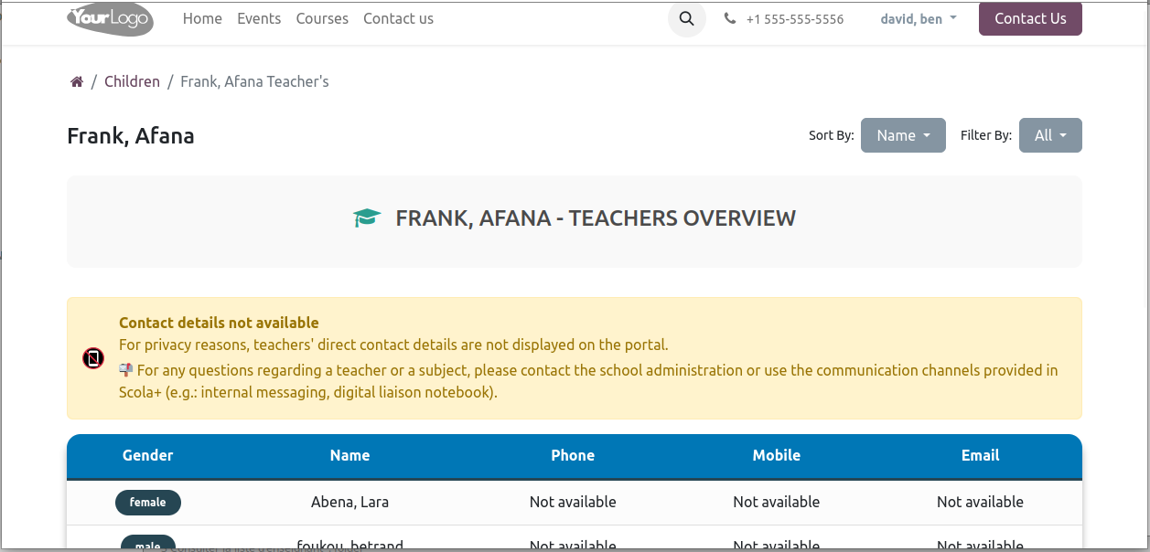Expand the Sort By Name dropdown

903,135
